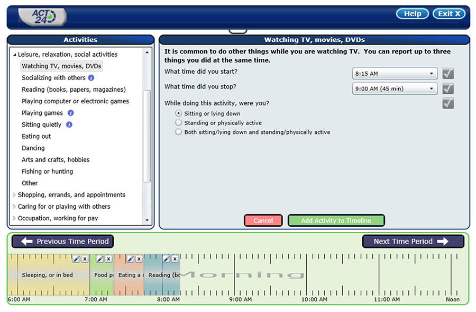
Task: Choose Standing or physically active
Action: (x=178, y=123)
